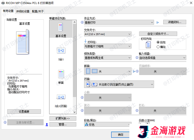Close the printing preferences window
194x140 pixels.
point(191,3)
